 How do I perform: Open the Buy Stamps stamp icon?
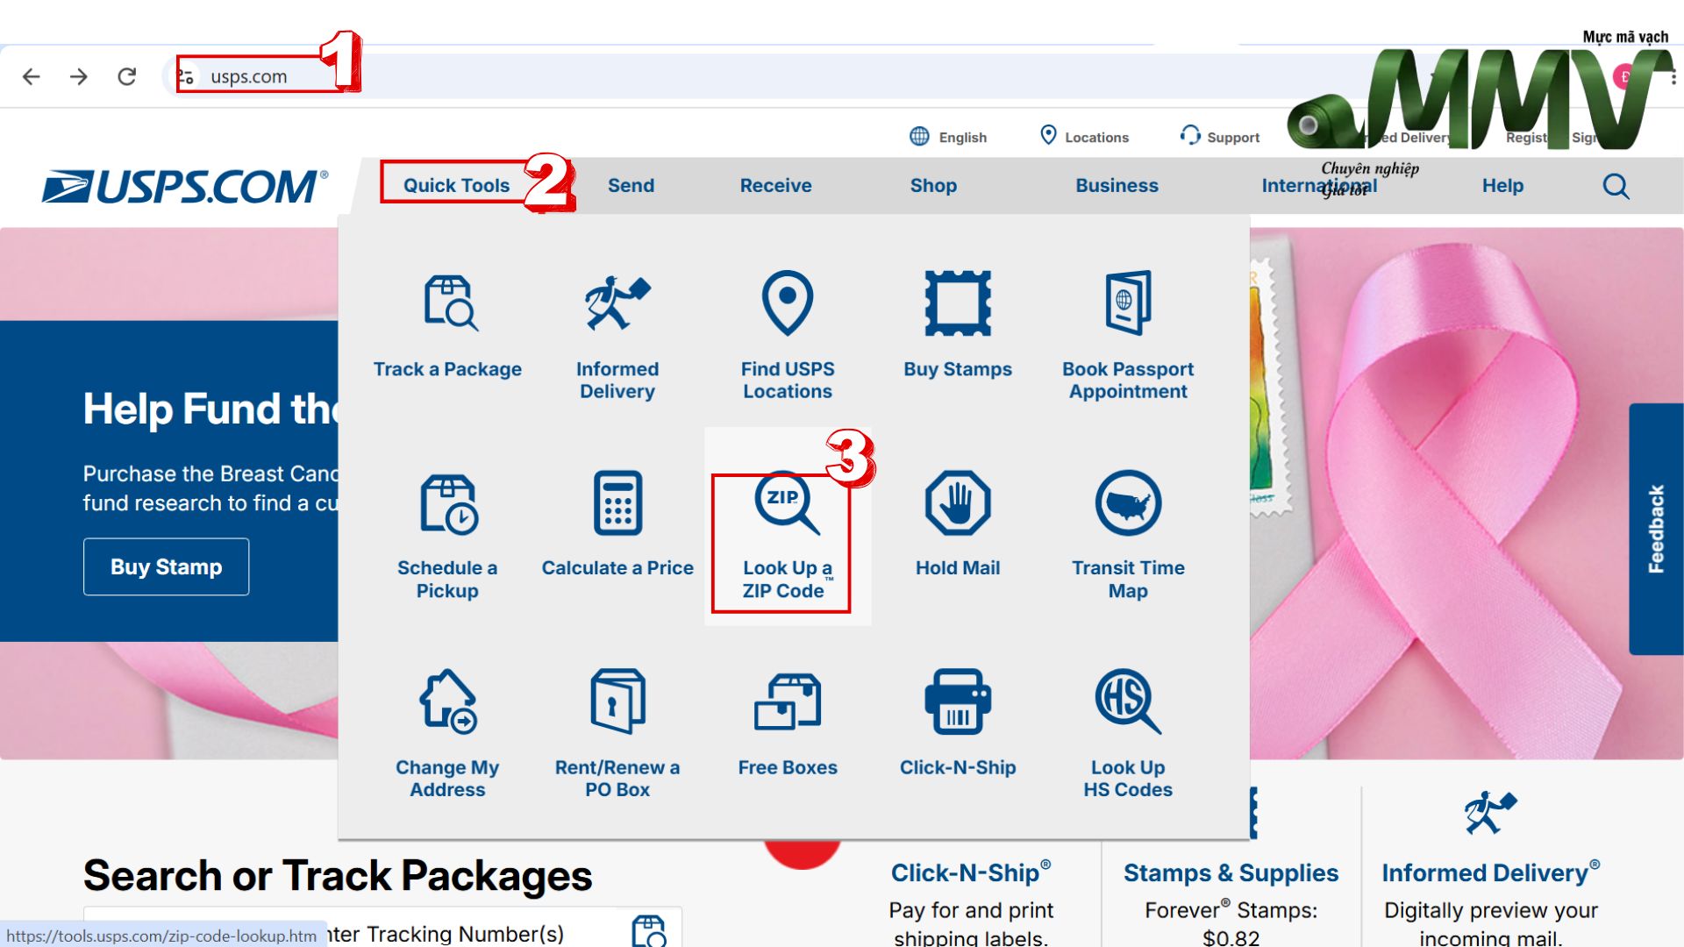point(958,303)
